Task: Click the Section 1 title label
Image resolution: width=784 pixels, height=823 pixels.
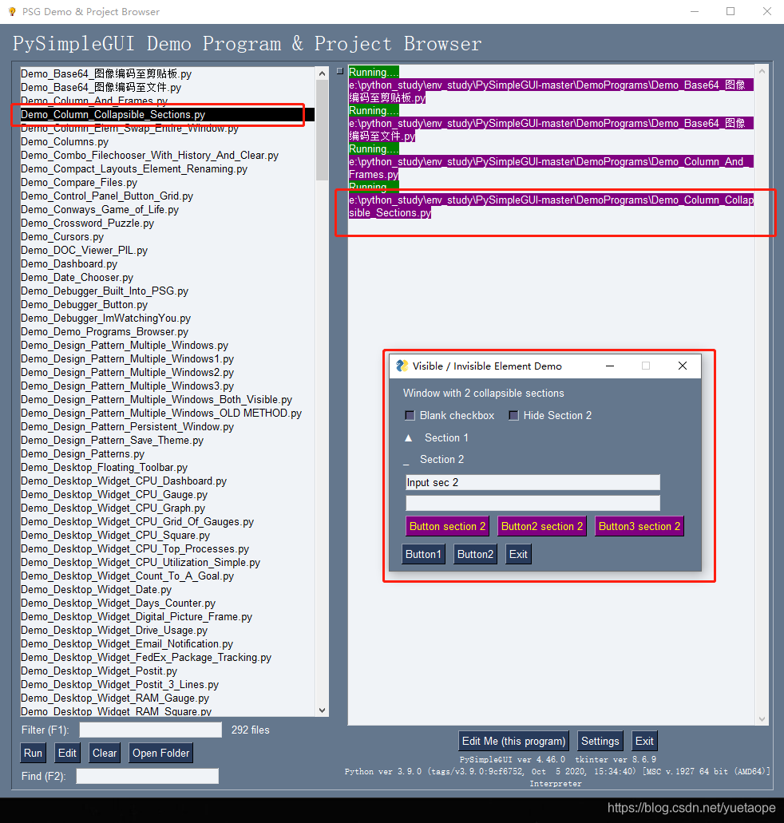Action: [446, 437]
